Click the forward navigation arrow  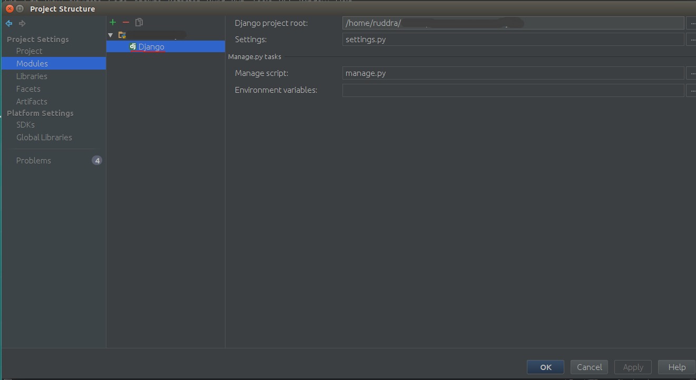click(x=22, y=23)
